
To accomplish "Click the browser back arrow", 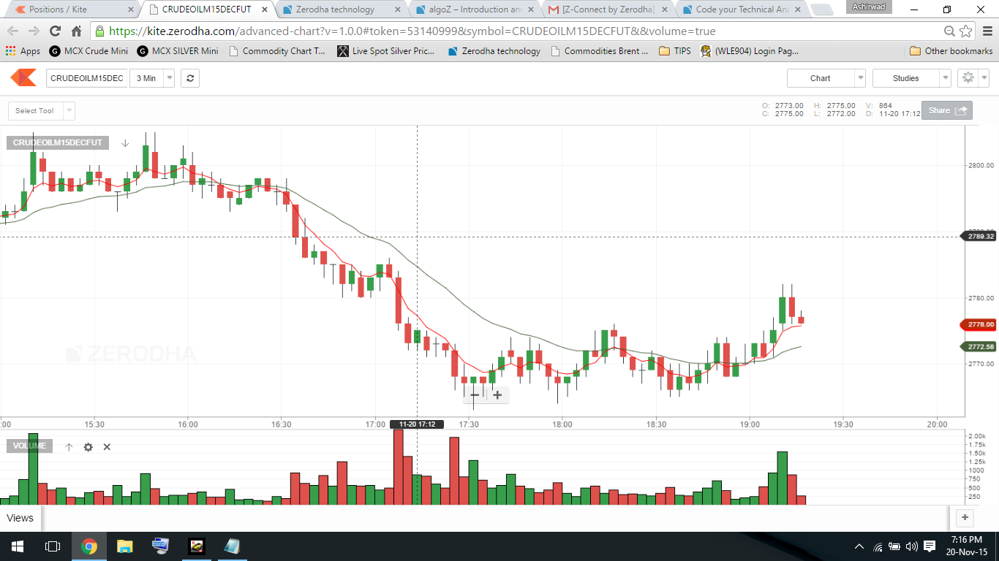I will pos(12,31).
